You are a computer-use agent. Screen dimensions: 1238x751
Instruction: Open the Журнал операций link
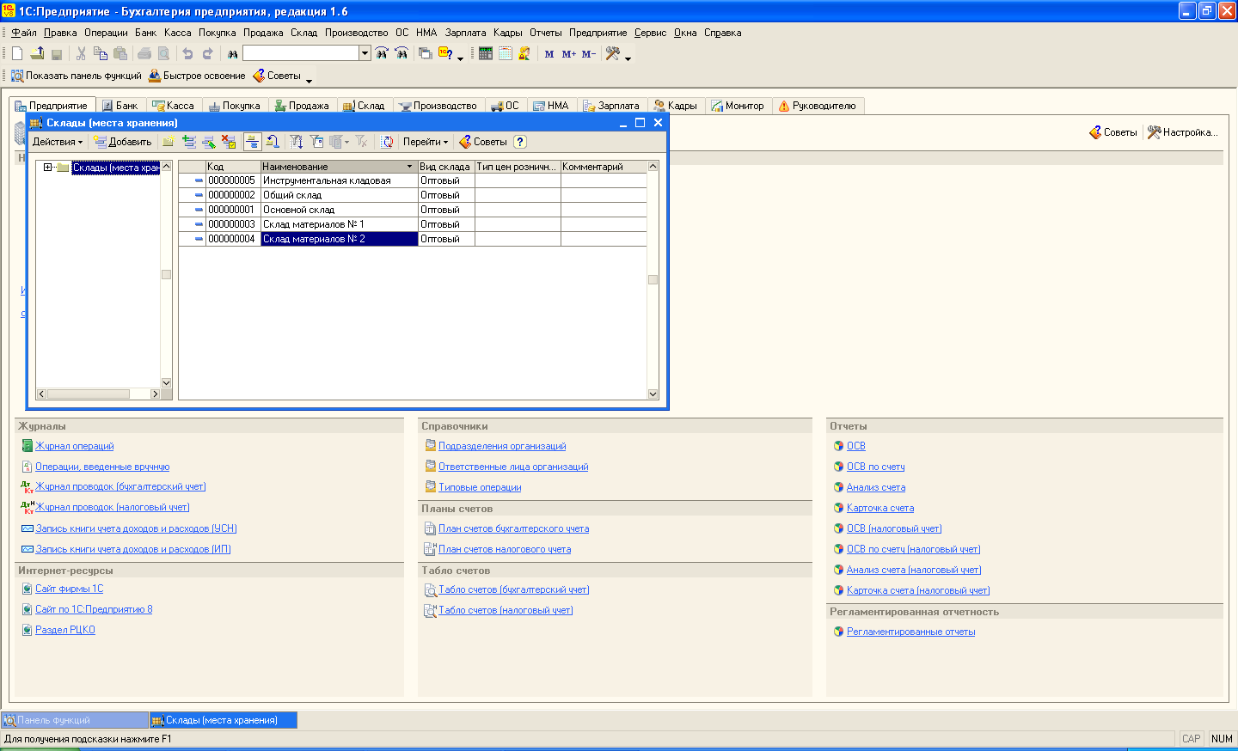(74, 446)
